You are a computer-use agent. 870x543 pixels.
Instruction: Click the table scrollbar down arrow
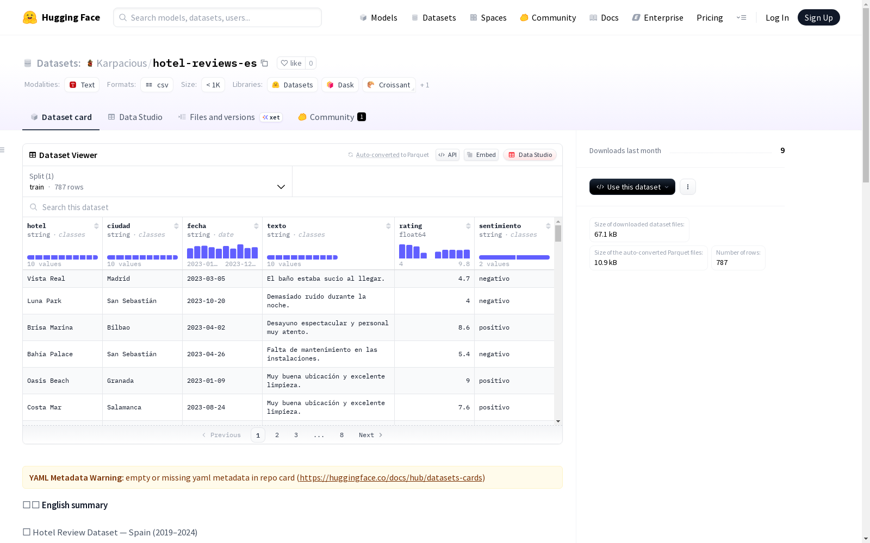(558, 421)
